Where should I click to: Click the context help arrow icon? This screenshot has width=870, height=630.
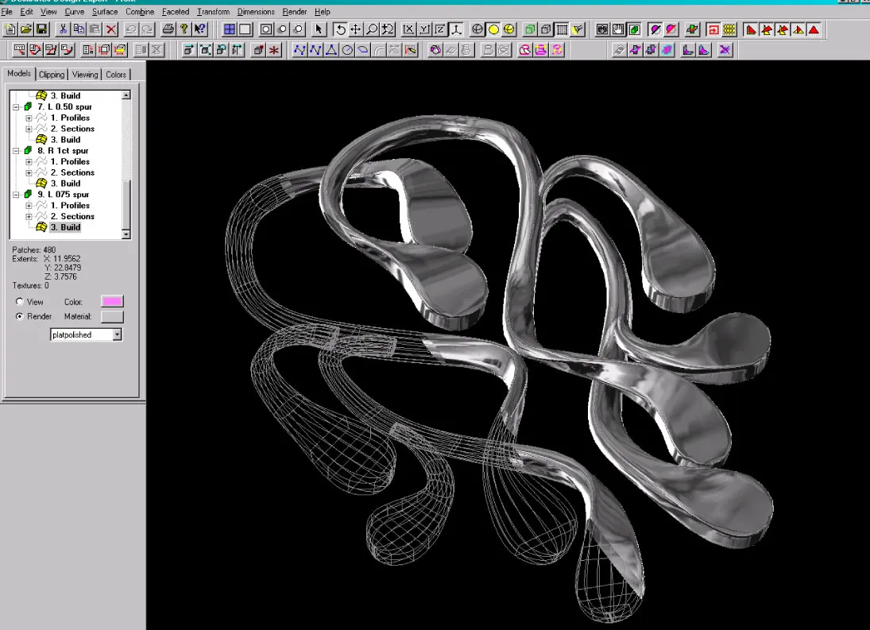coord(199,29)
